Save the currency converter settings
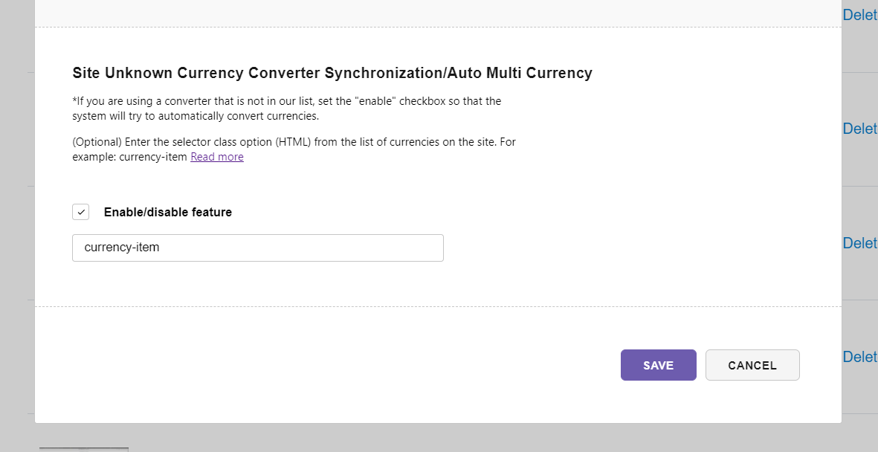 [659, 365]
